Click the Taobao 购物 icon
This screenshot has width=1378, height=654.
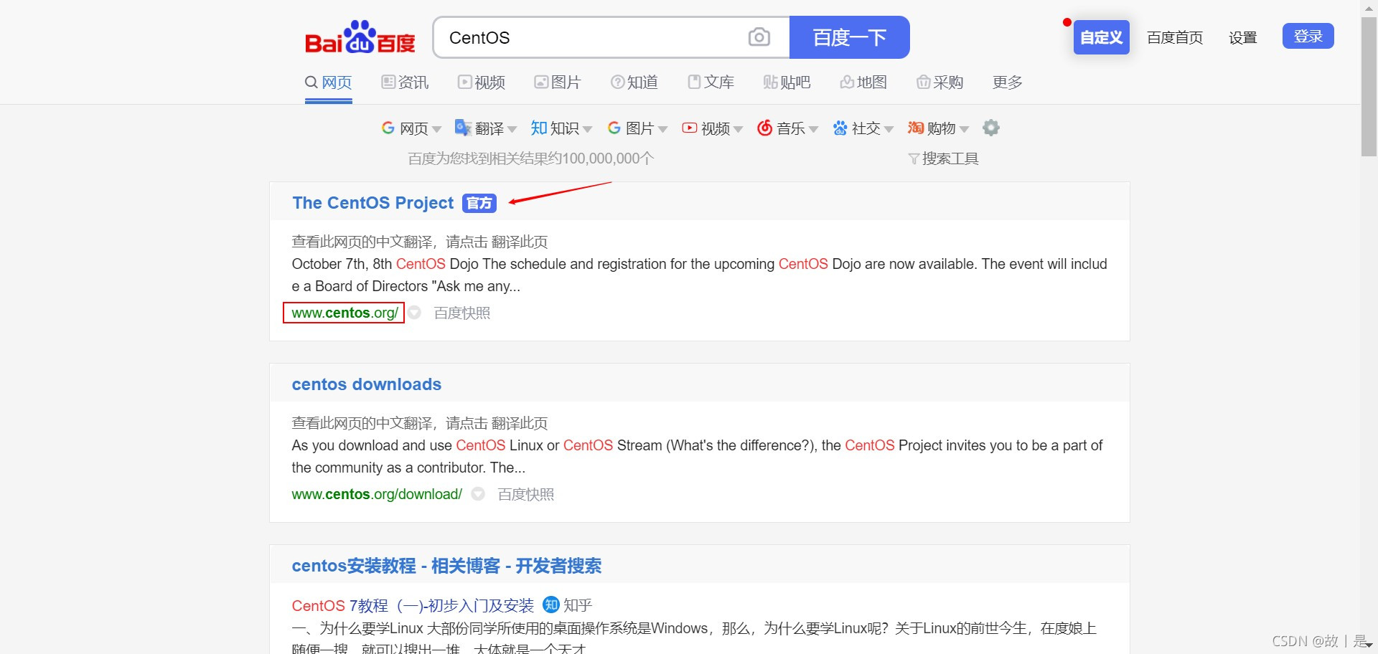(x=916, y=128)
